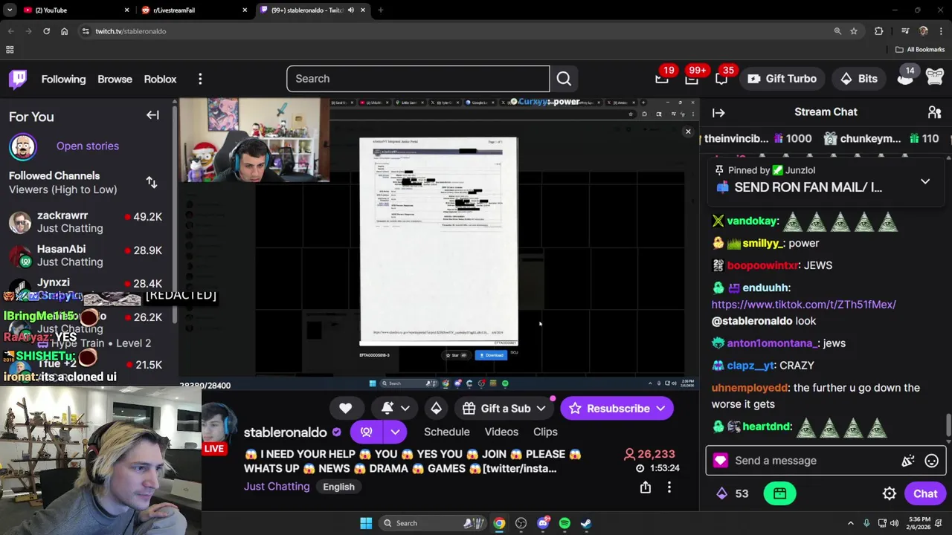The image size is (952, 535).
Task: Open a new browser tab
Action: [x=380, y=10]
